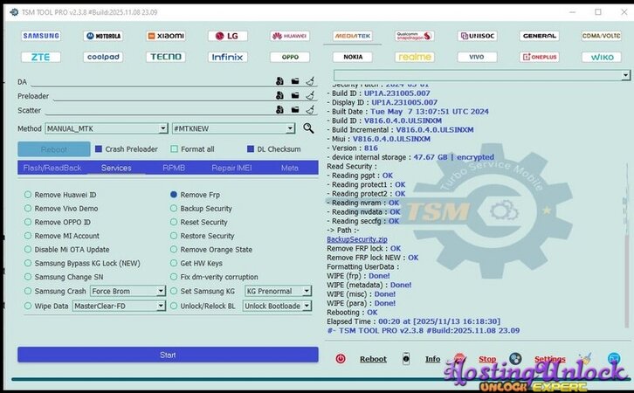Viewport: 634px width, 393px height.
Task: Open the Qualcomm Snapdragon section
Action: coord(414,36)
